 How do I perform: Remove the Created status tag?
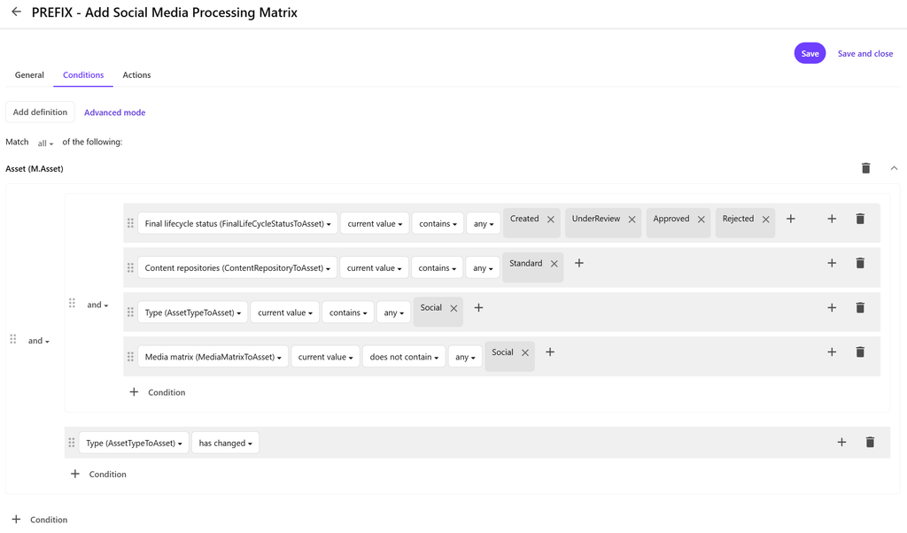[x=551, y=220]
